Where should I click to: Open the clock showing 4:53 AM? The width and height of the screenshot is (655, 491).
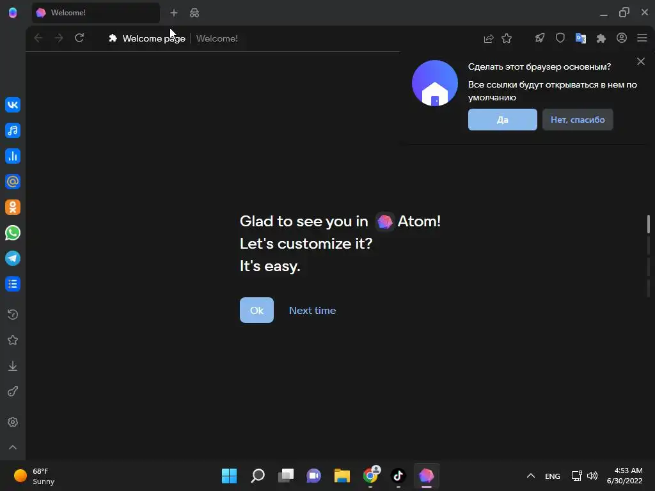(624, 476)
